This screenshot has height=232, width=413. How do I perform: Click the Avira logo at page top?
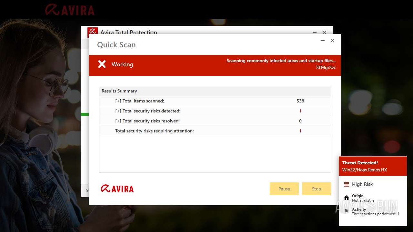70,10
